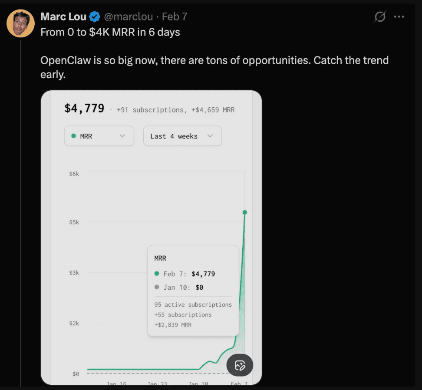Screen dimensions: 422x390
Task: Open the three-dot more options menu
Action: coord(399,17)
